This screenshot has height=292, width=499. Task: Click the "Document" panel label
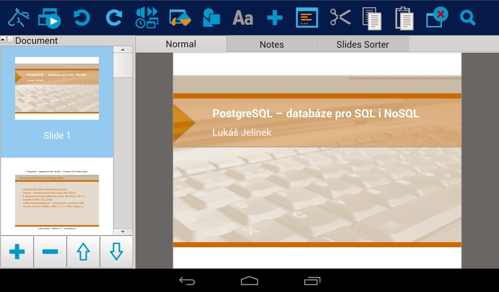(36, 40)
